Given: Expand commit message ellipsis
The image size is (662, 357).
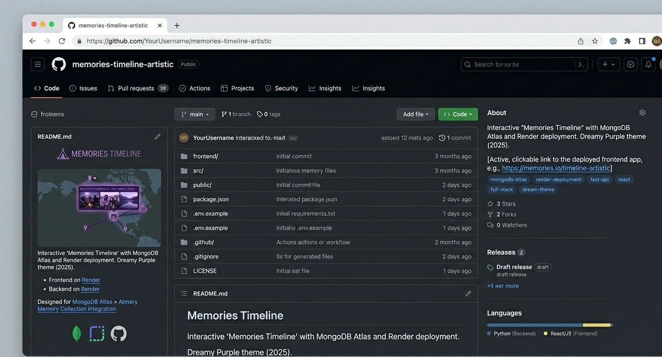Looking at the screenshot, I should click(x=293, y=138).
